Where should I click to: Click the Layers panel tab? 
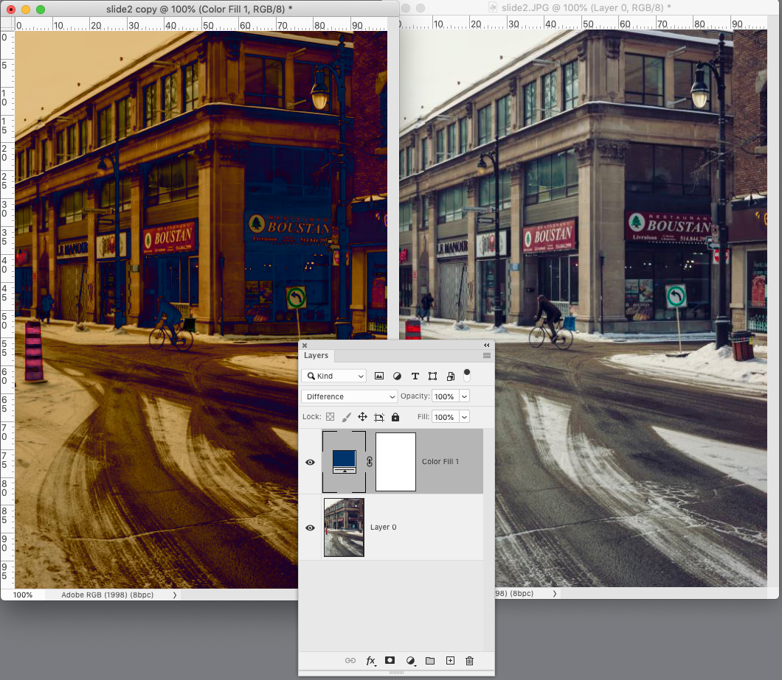[316, 355]
